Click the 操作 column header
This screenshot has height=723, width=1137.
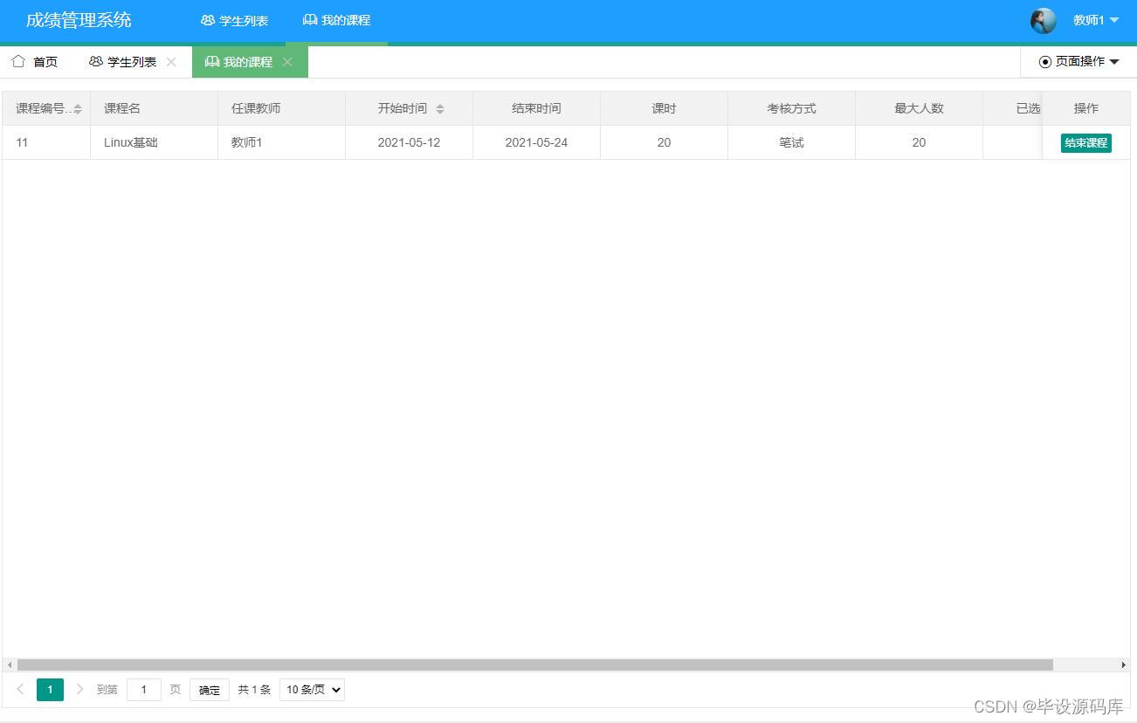click(x=1086, y=108)
